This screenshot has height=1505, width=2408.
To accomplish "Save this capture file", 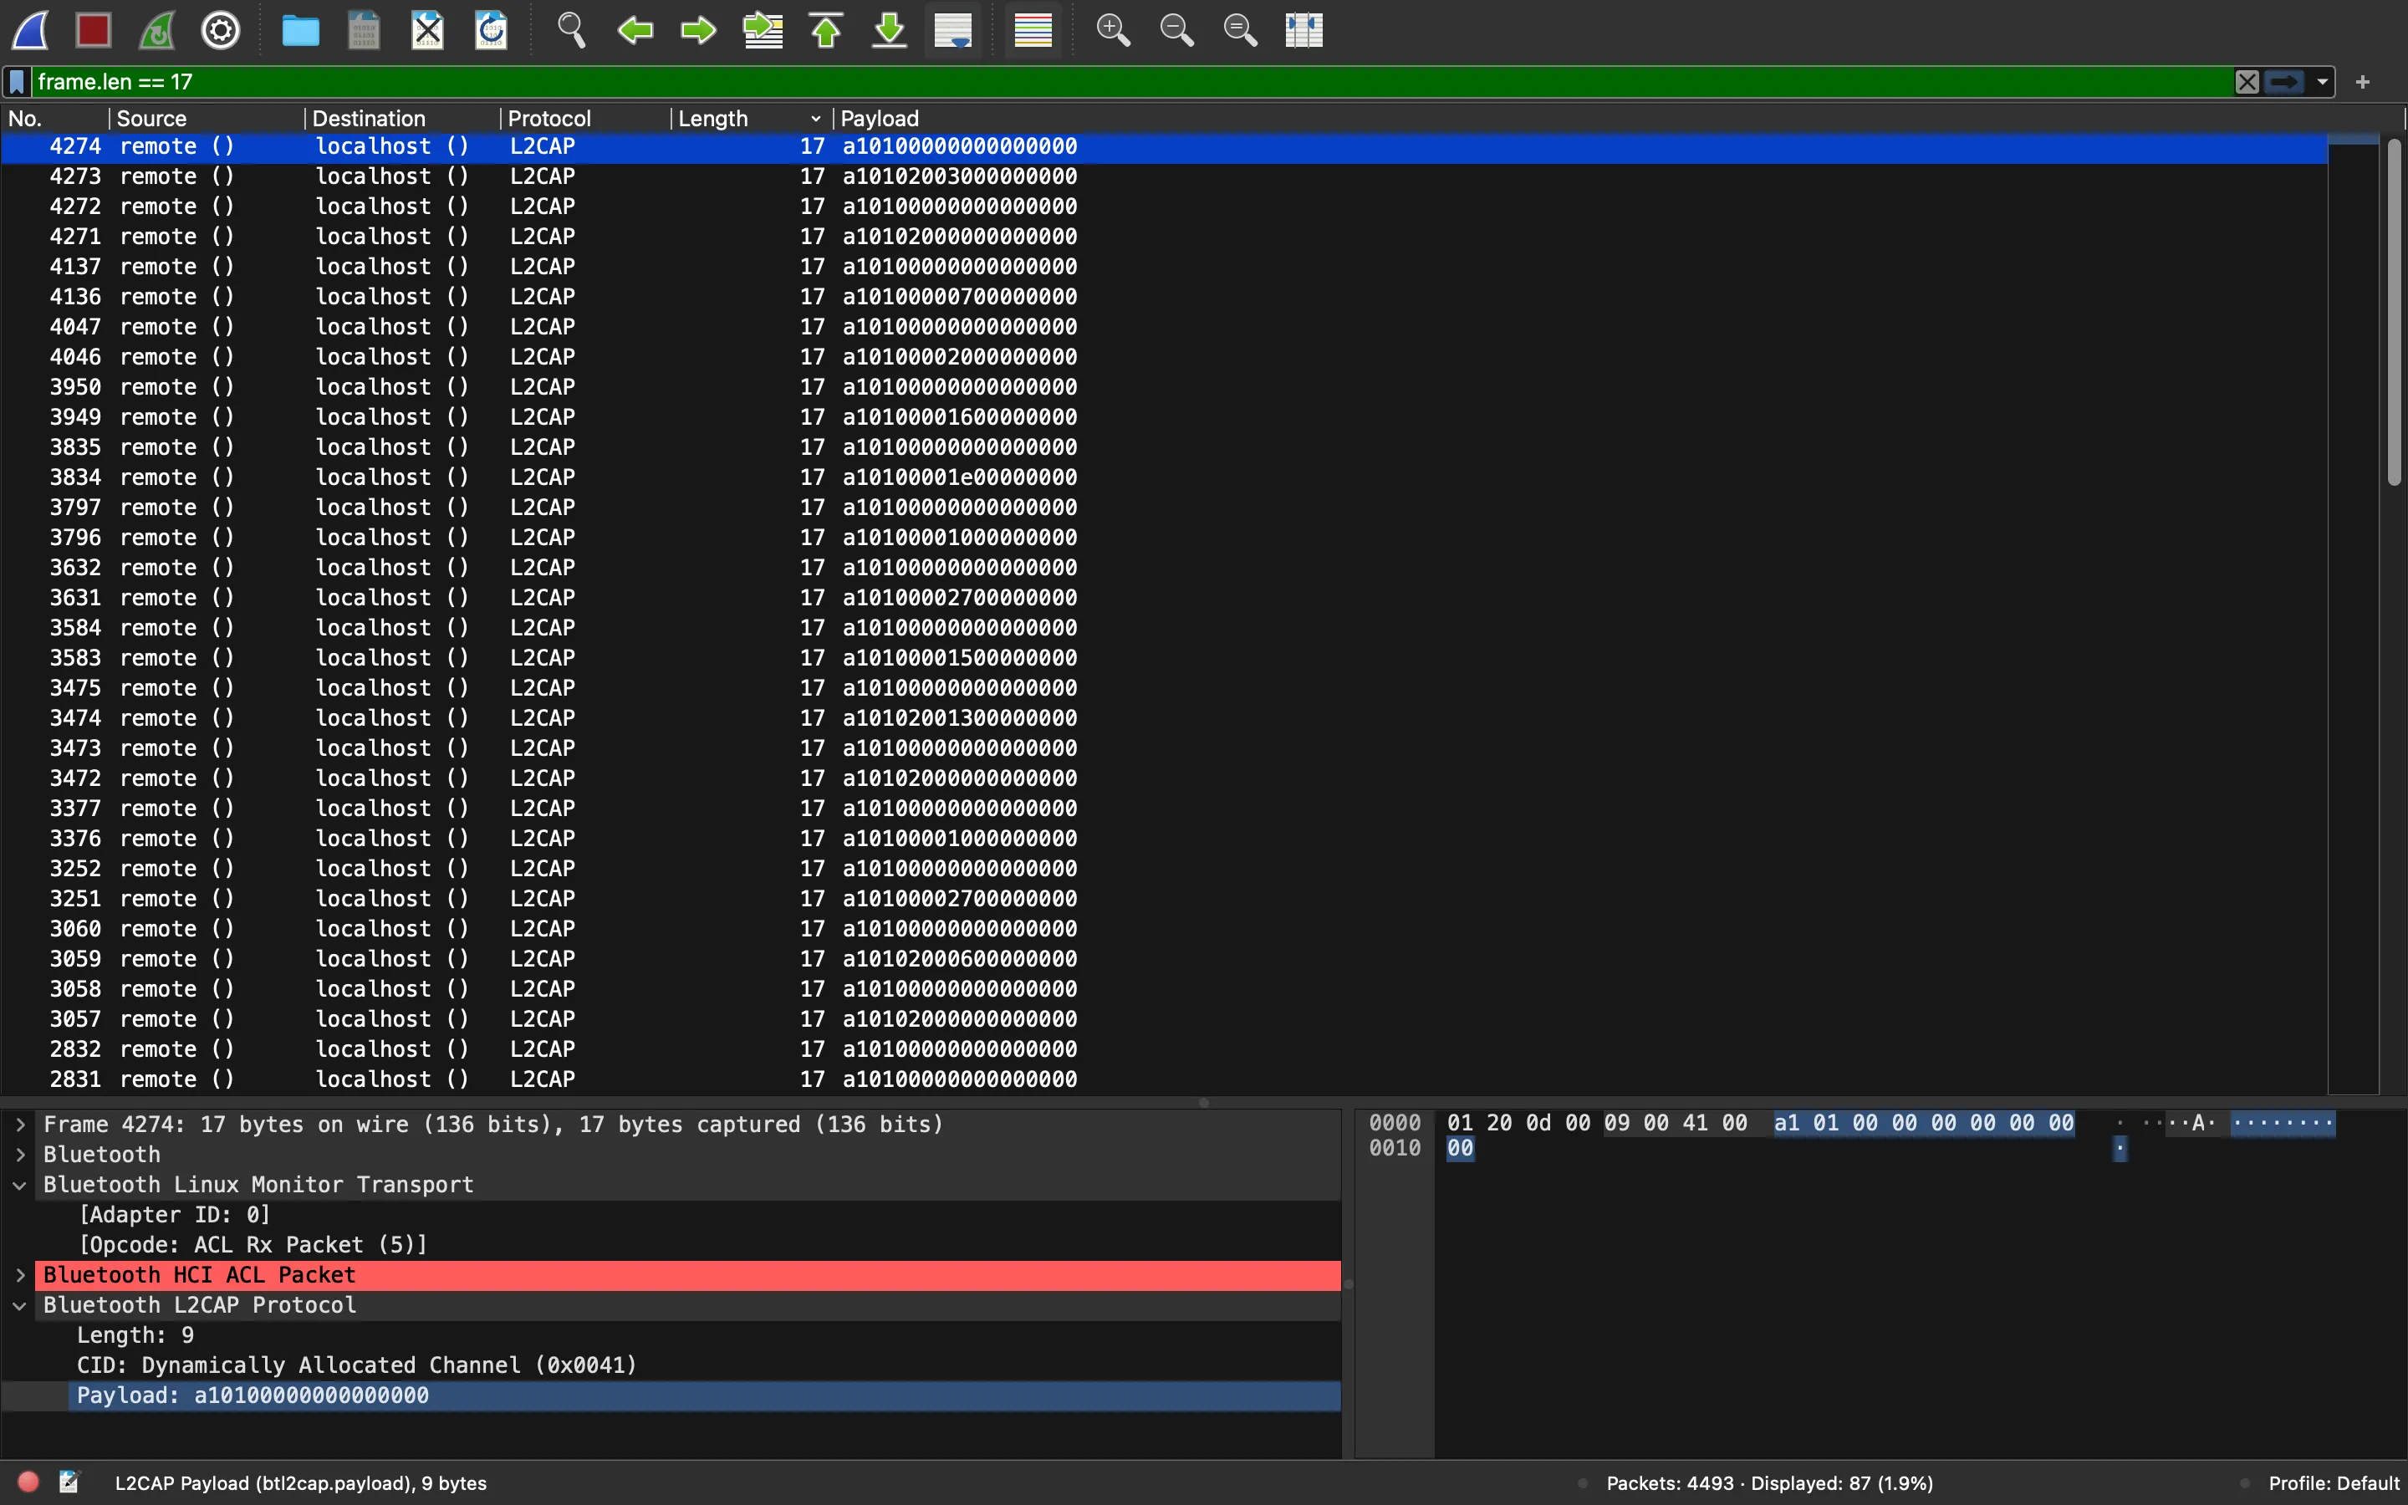I will pos(365,30).
